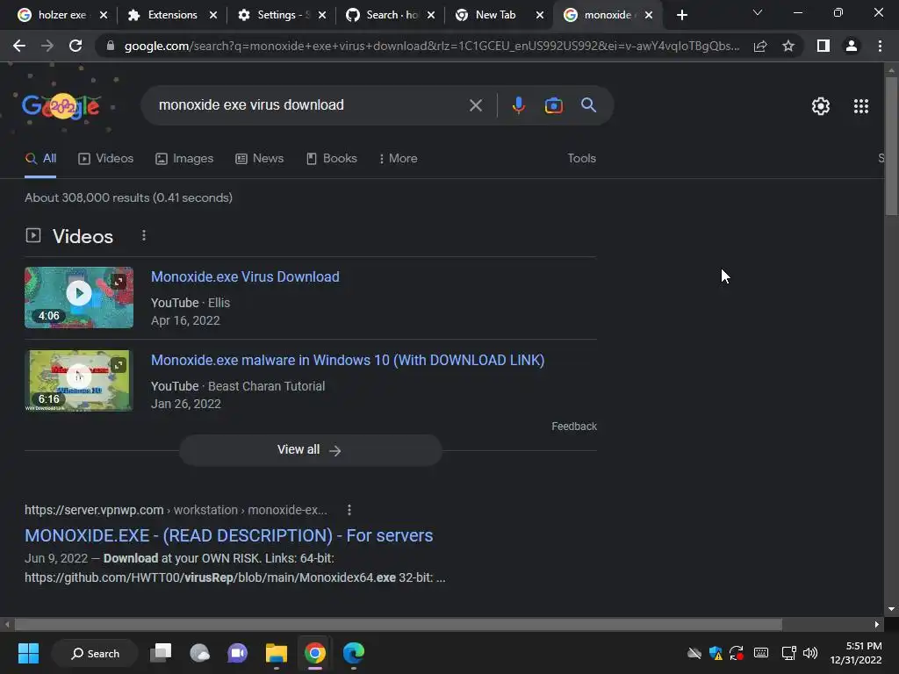Click the browser address bar URL

click(x=431, y=46)
